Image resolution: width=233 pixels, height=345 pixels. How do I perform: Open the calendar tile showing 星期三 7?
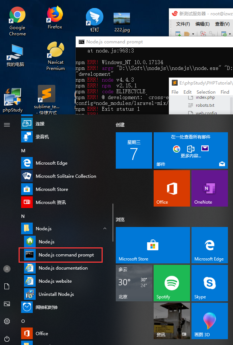point(134,150)
